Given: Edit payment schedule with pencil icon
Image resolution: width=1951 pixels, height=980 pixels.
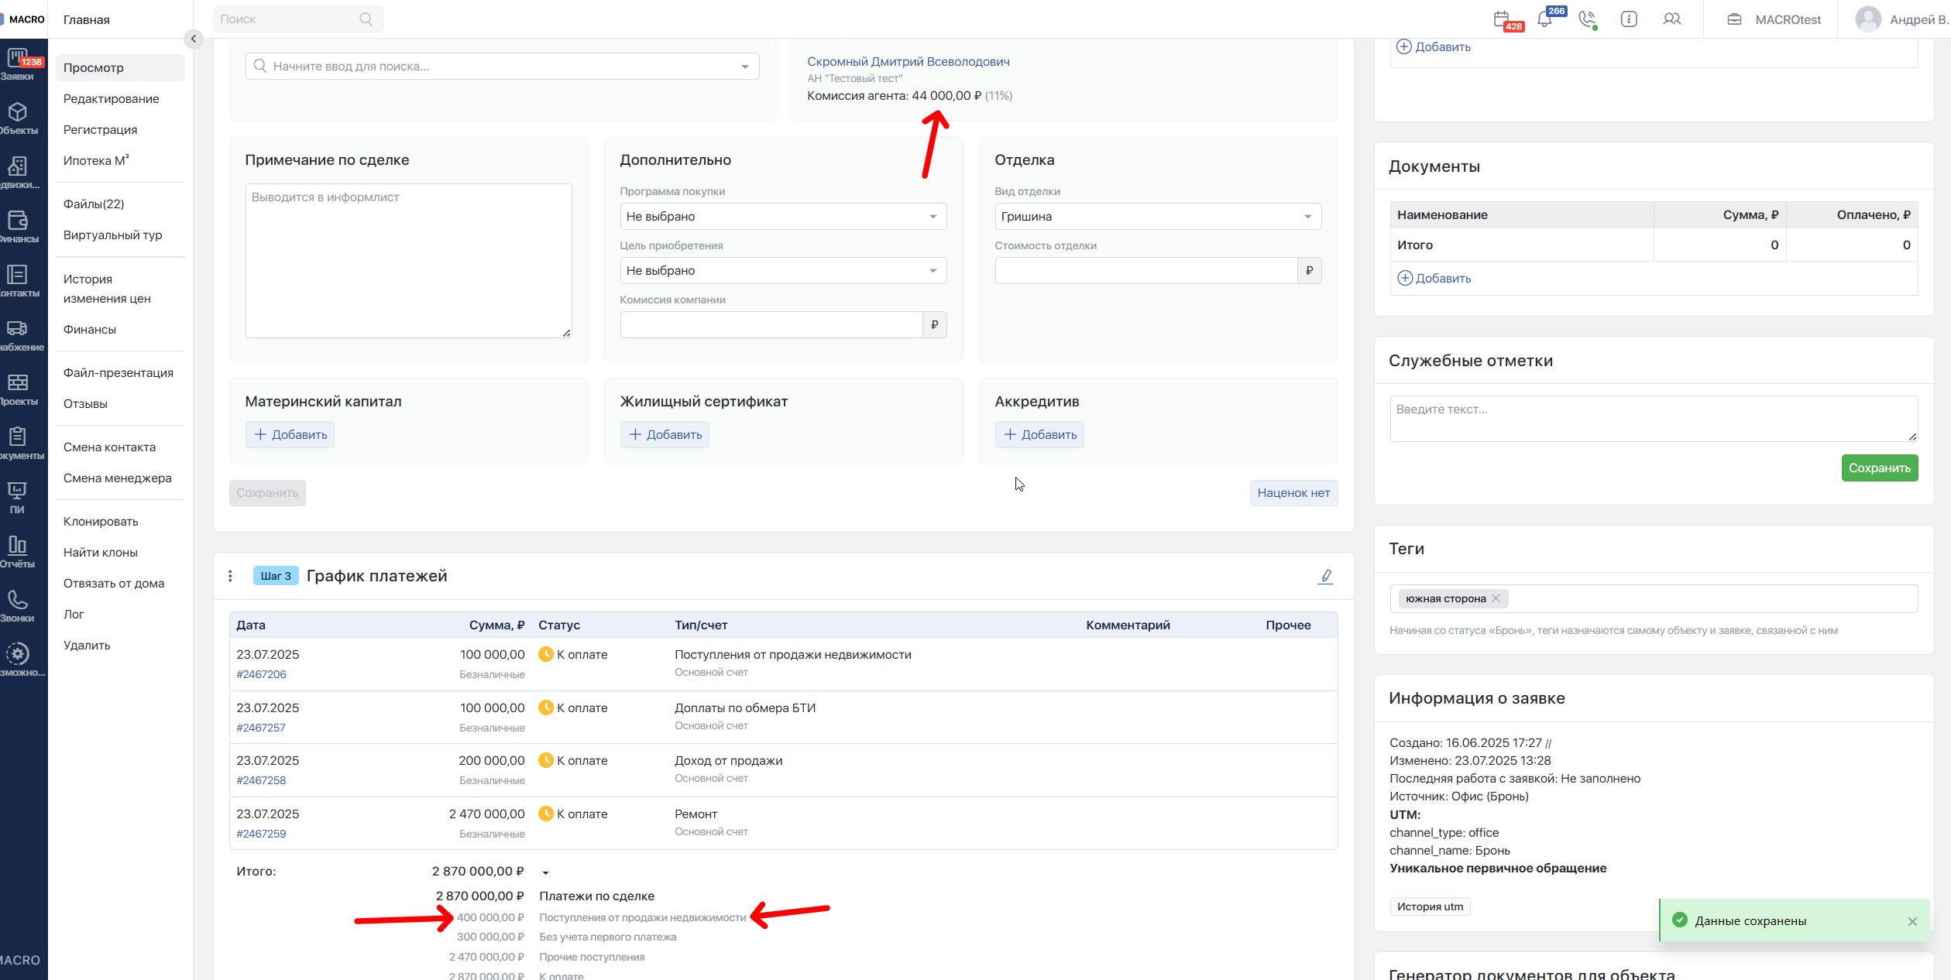Looking at the screenshot, I should tap(1325, 576).
